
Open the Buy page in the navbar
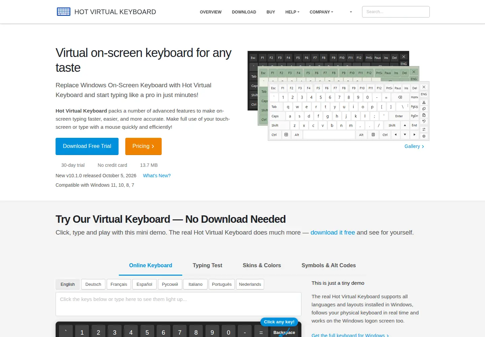271,12
